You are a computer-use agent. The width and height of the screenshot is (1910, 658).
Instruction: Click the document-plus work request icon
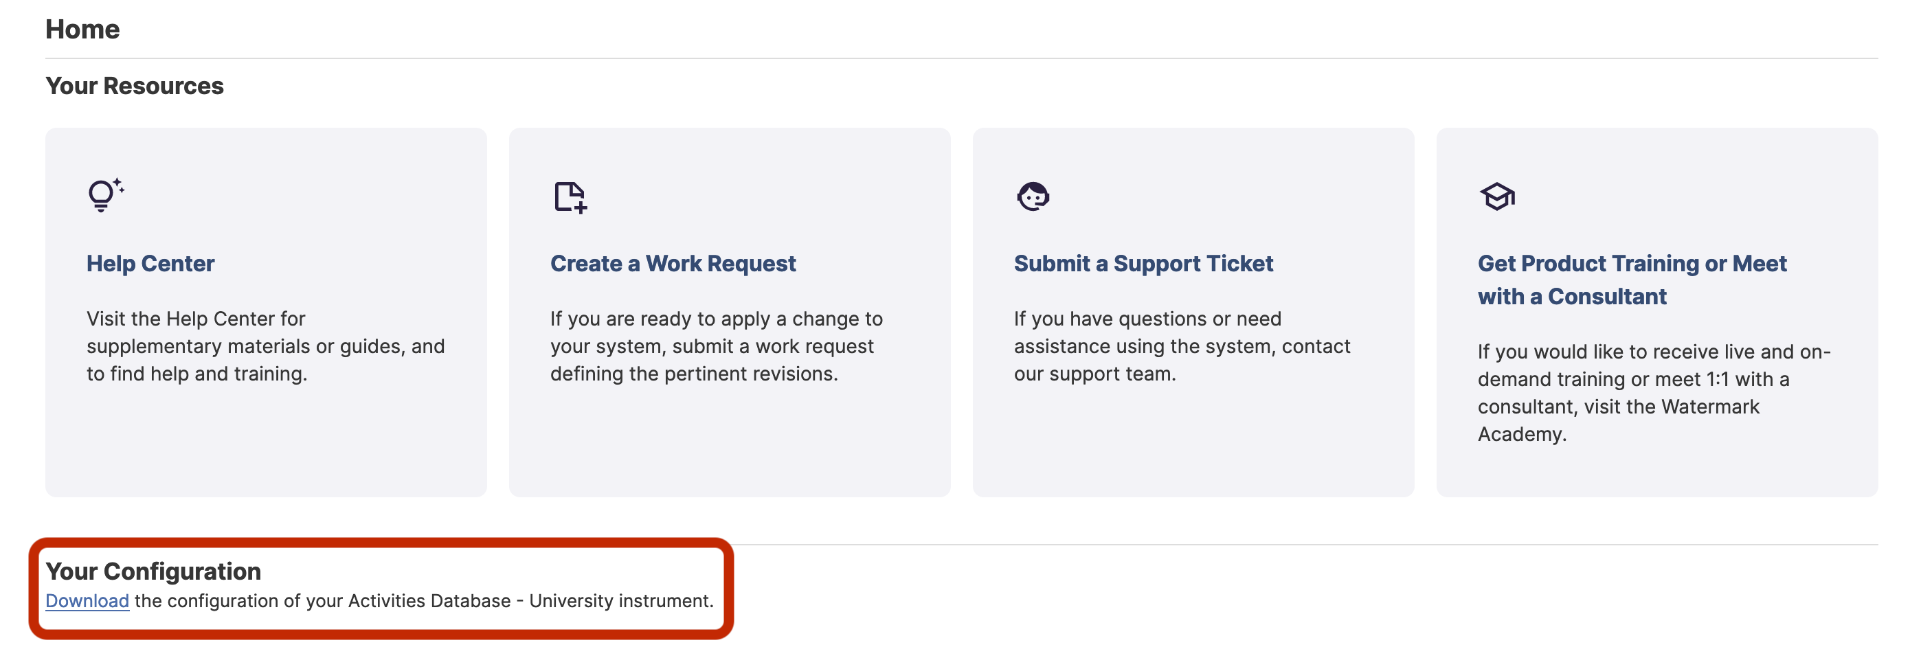click(570, 197)
